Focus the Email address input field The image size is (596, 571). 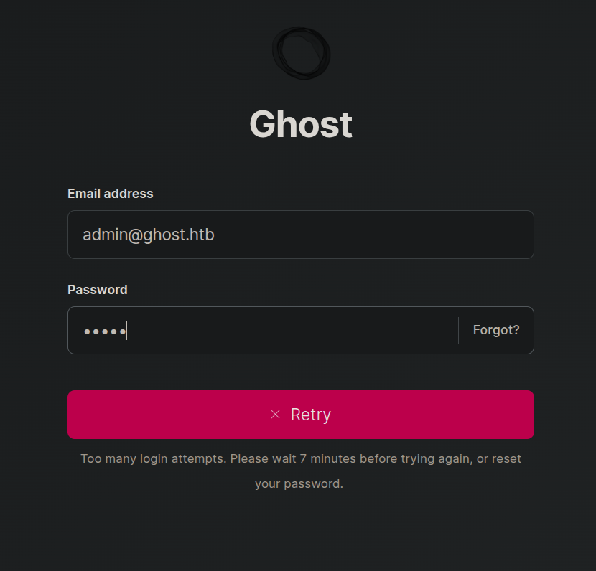pyautogui.click(x=301, y=235)
